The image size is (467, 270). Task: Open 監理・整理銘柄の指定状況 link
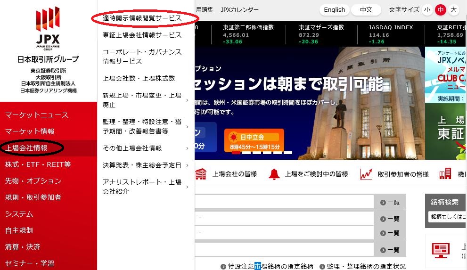[366, 266]
